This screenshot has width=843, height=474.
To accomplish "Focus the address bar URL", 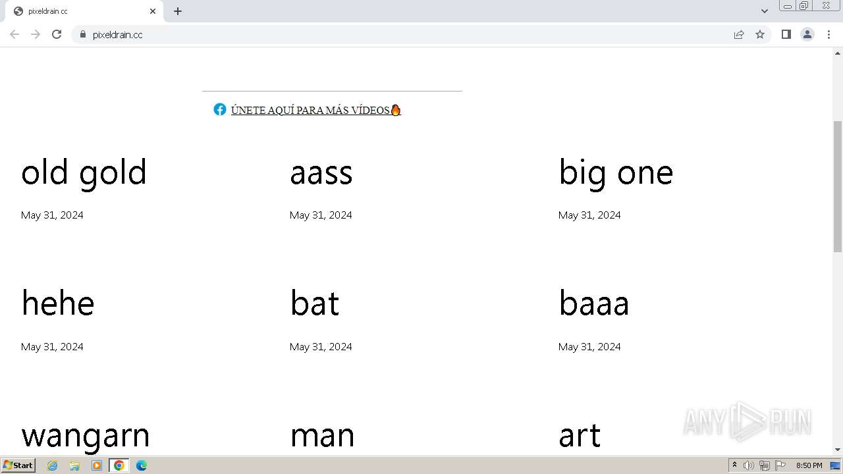I will click(x=117, y=35).
